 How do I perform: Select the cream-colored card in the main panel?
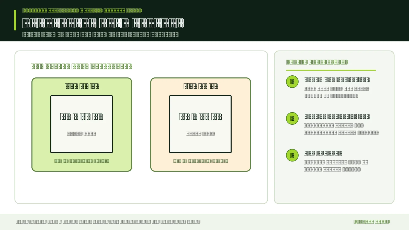(201, 124)
